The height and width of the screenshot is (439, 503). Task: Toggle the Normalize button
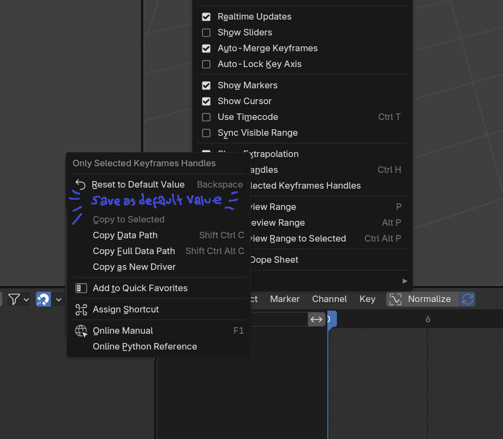click(x=423, y=299)
